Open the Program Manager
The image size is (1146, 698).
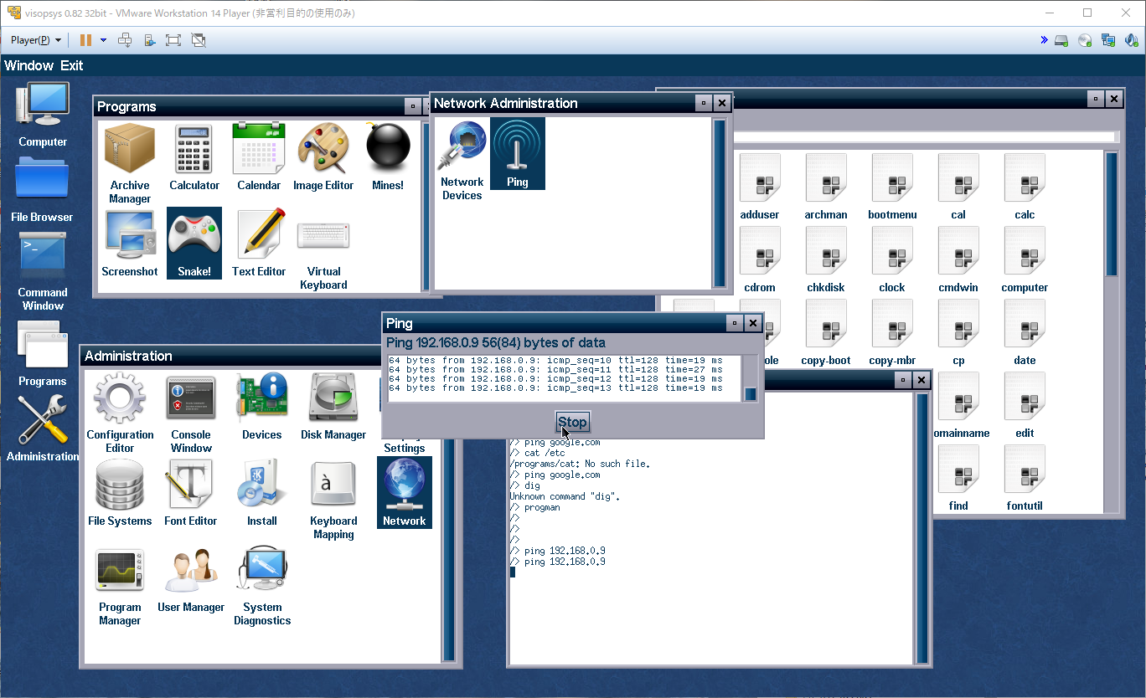click(x=120, y=586)
